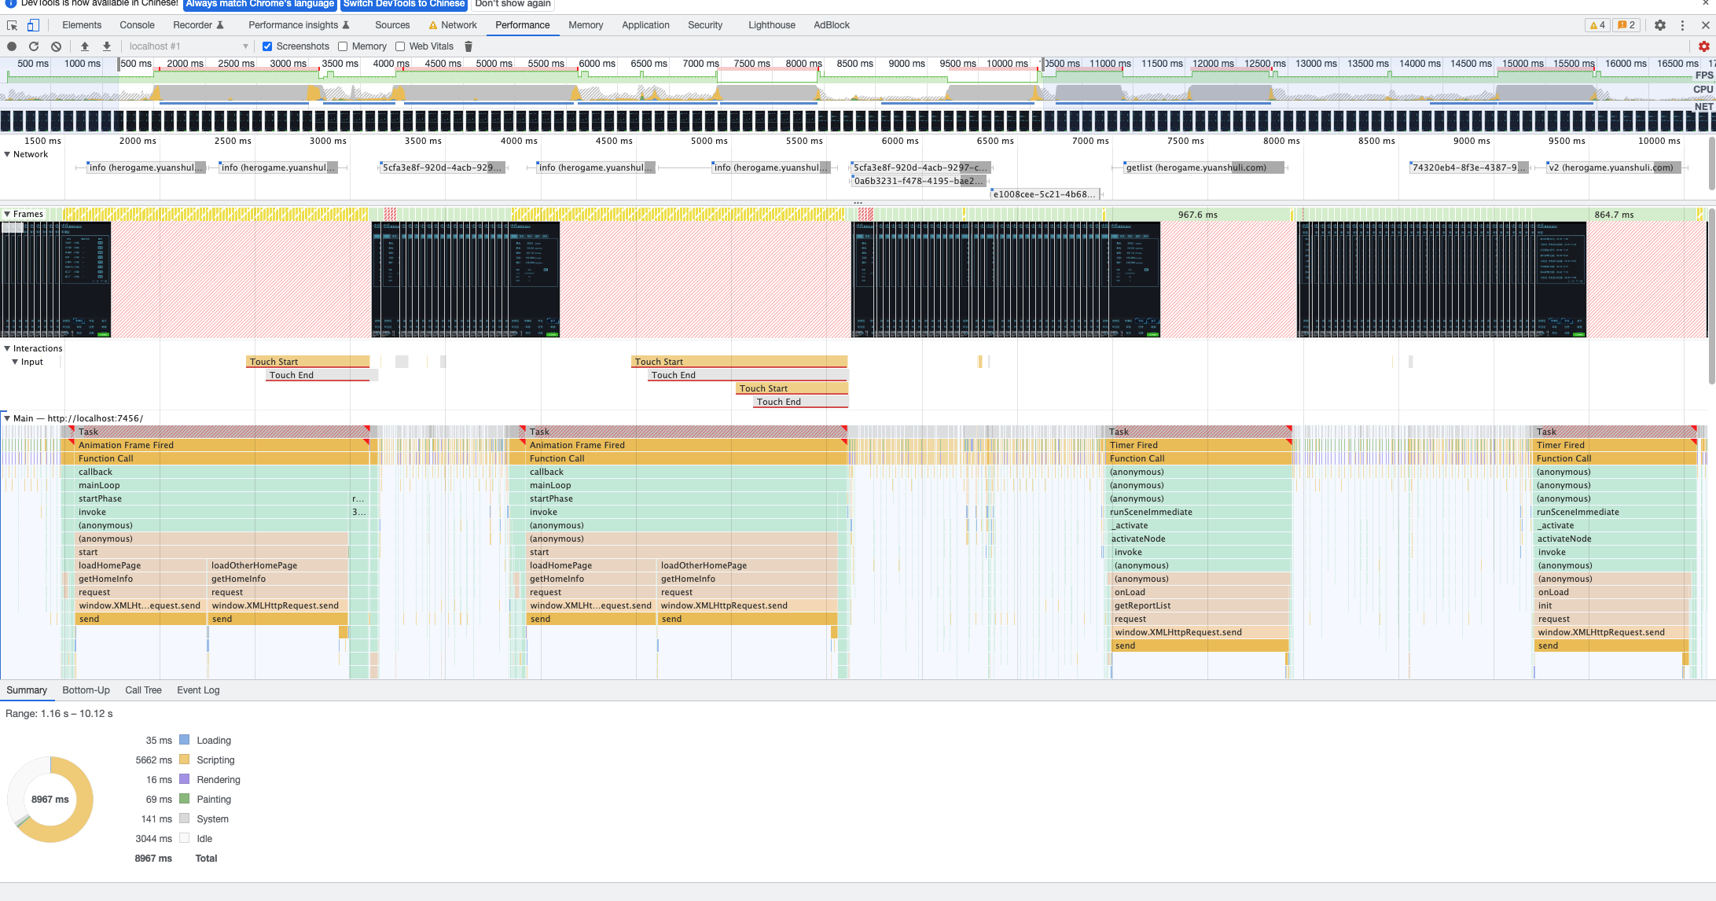The image size is (1716, 901).
Task: Start recording a performance profile
Action: 12,46
